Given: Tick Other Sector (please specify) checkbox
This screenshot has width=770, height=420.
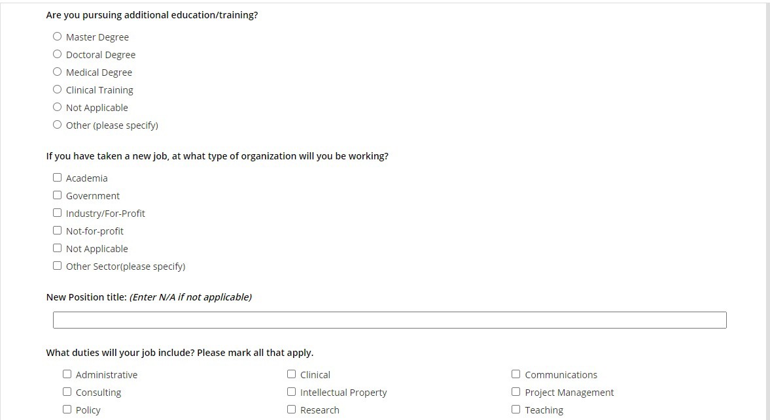Looking at the screenshot, I should coord(58,266).
